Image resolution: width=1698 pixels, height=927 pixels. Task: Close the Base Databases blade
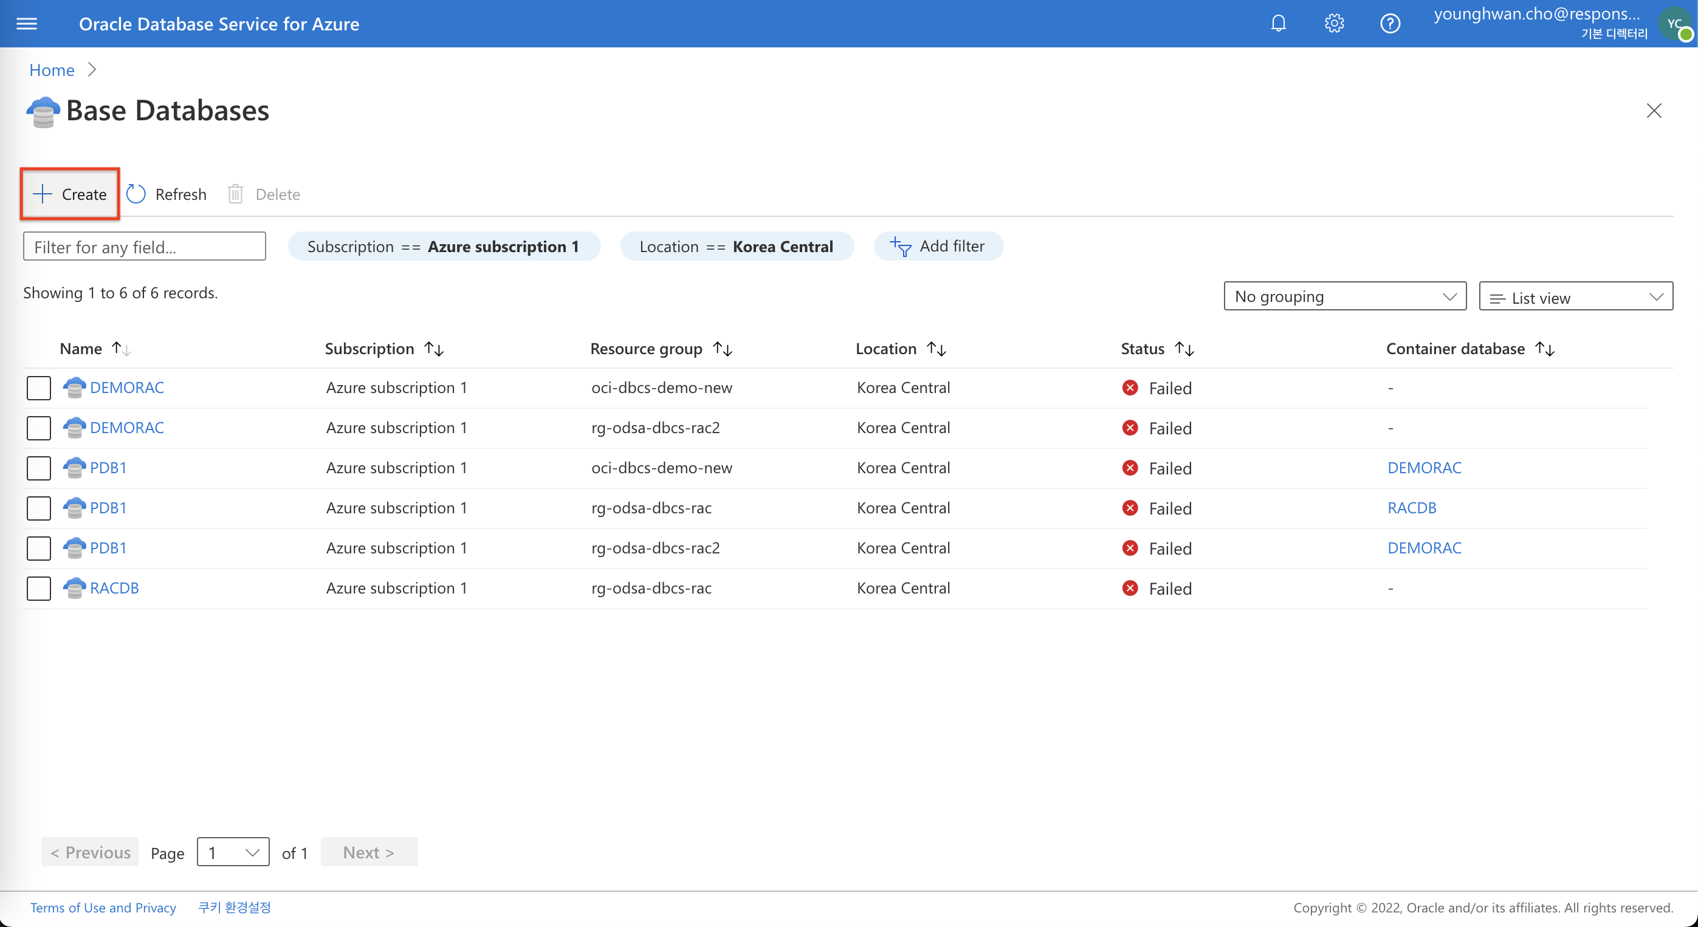(1654, 111)
